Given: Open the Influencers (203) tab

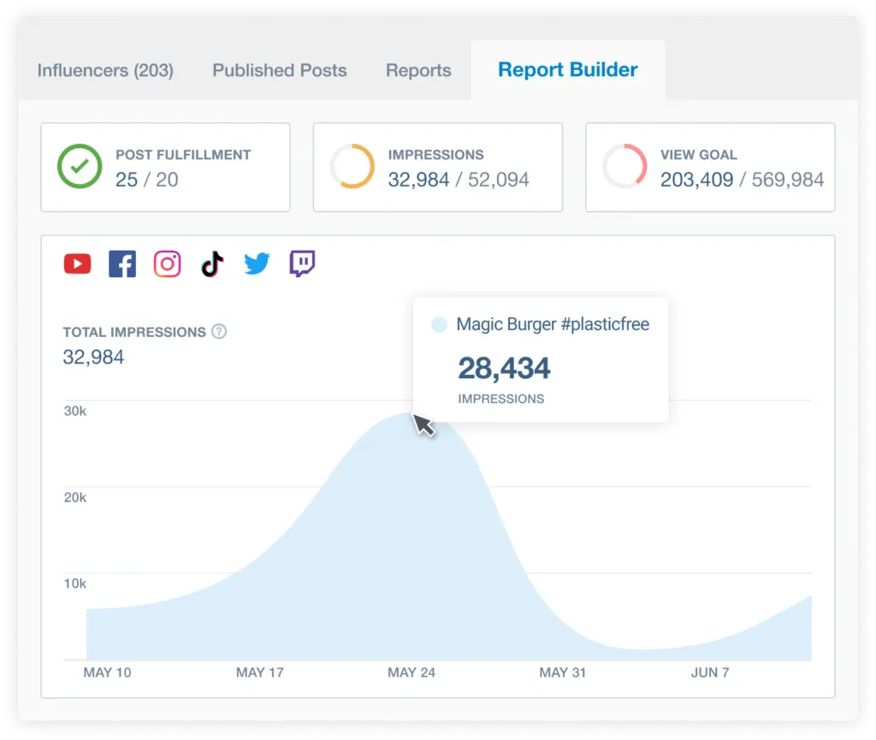Looking at the screenshot, I should pyautogui.click(x=105, y=71).
